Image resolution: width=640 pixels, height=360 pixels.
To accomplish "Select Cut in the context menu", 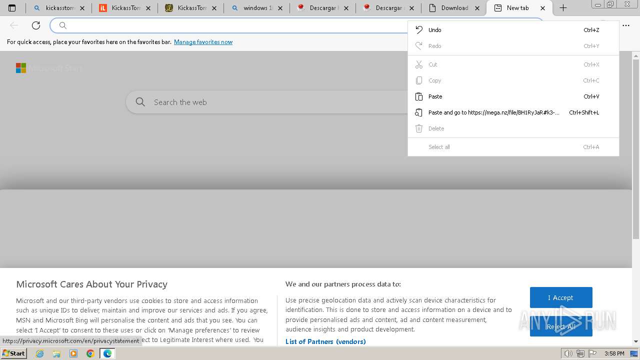I will [513, 64].
